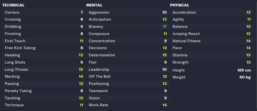This screenshot has height=111, width=257.
Task: Select the Determination attribute value 15
Action: [164, 55]
